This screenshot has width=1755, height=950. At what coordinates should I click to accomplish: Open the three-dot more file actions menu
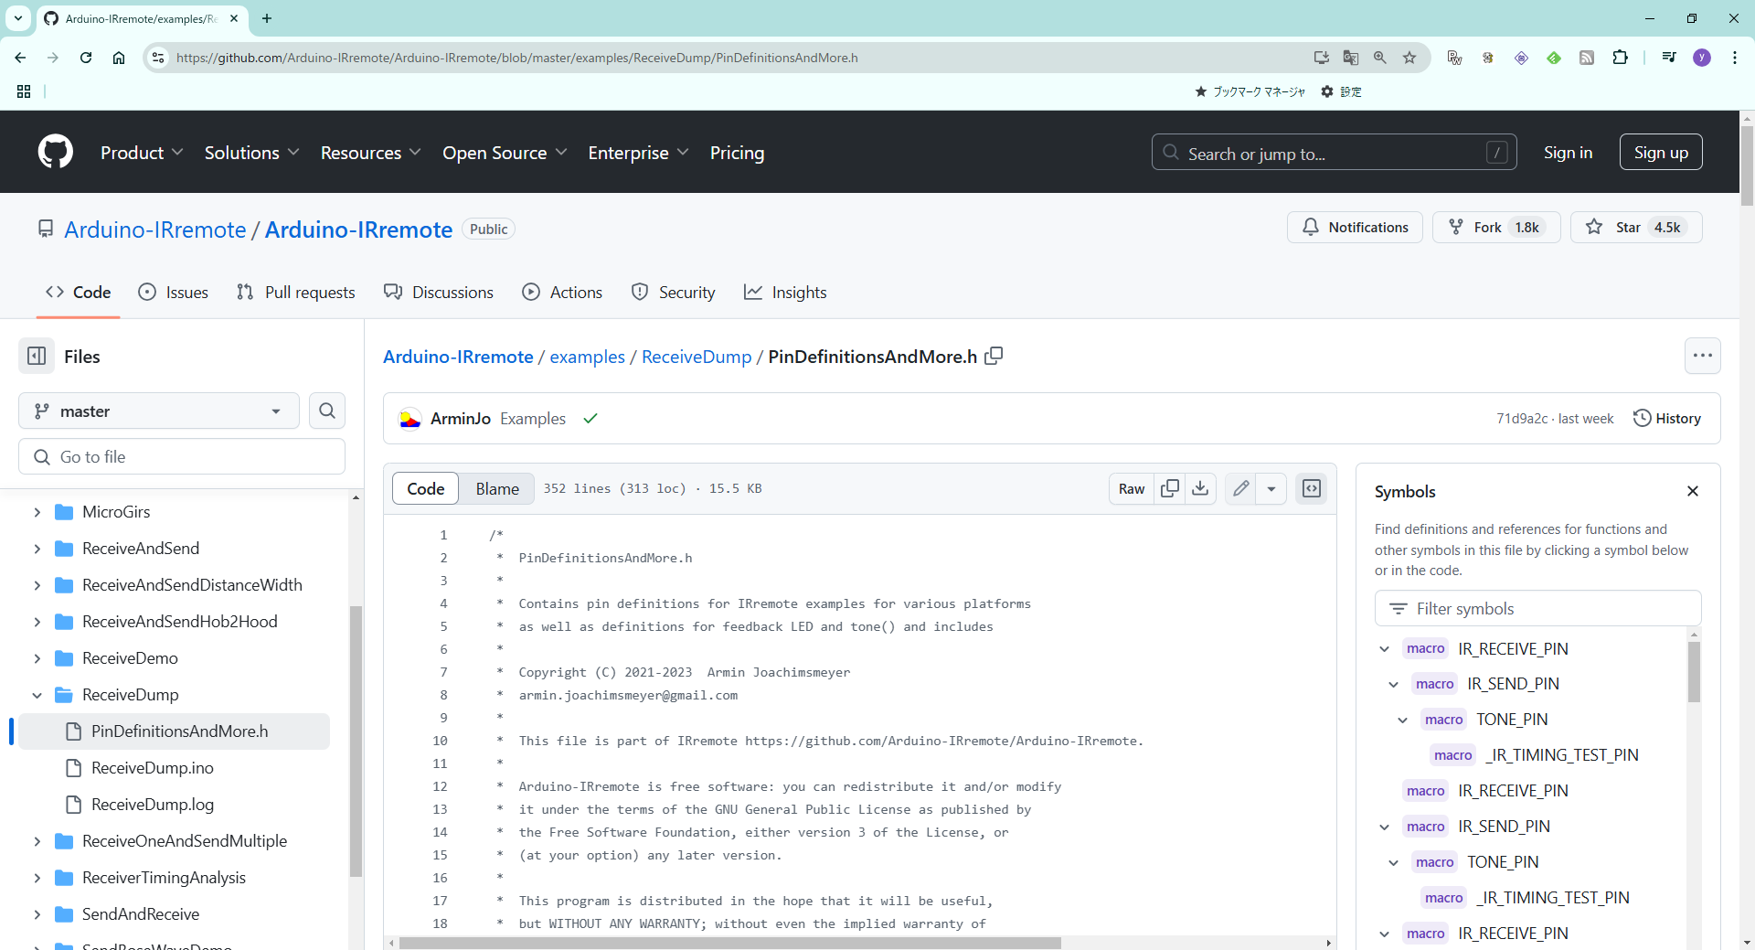[1702, 356]
